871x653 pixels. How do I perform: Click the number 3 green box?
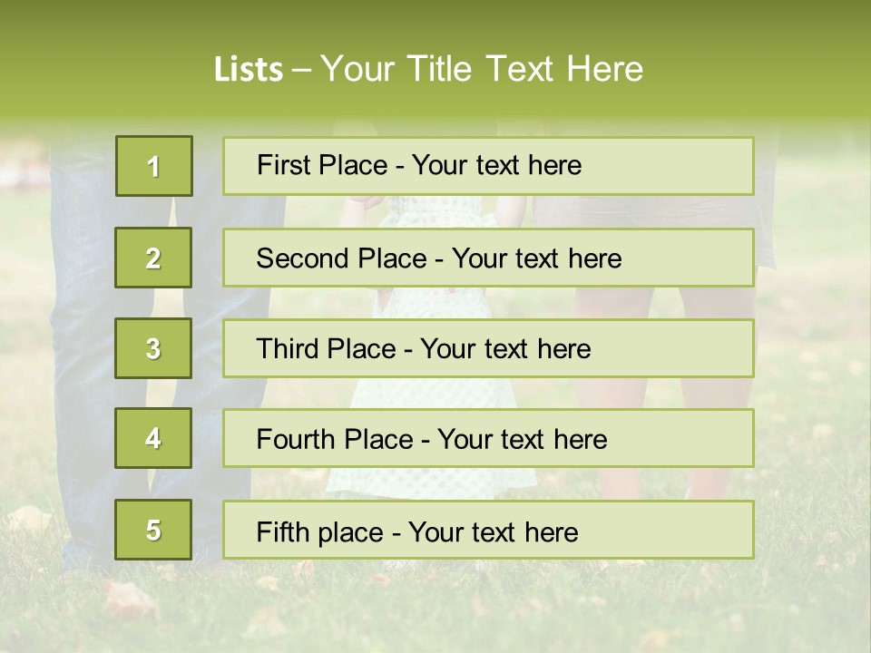pos(153,348)
